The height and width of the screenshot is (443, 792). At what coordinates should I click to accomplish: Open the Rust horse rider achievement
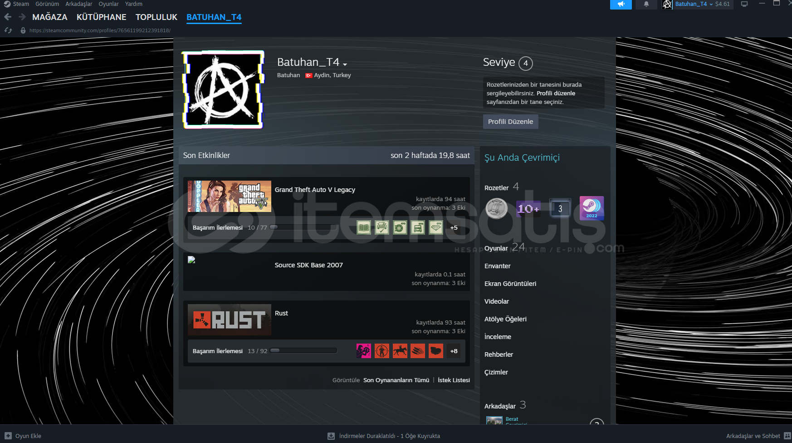(400, 351)
